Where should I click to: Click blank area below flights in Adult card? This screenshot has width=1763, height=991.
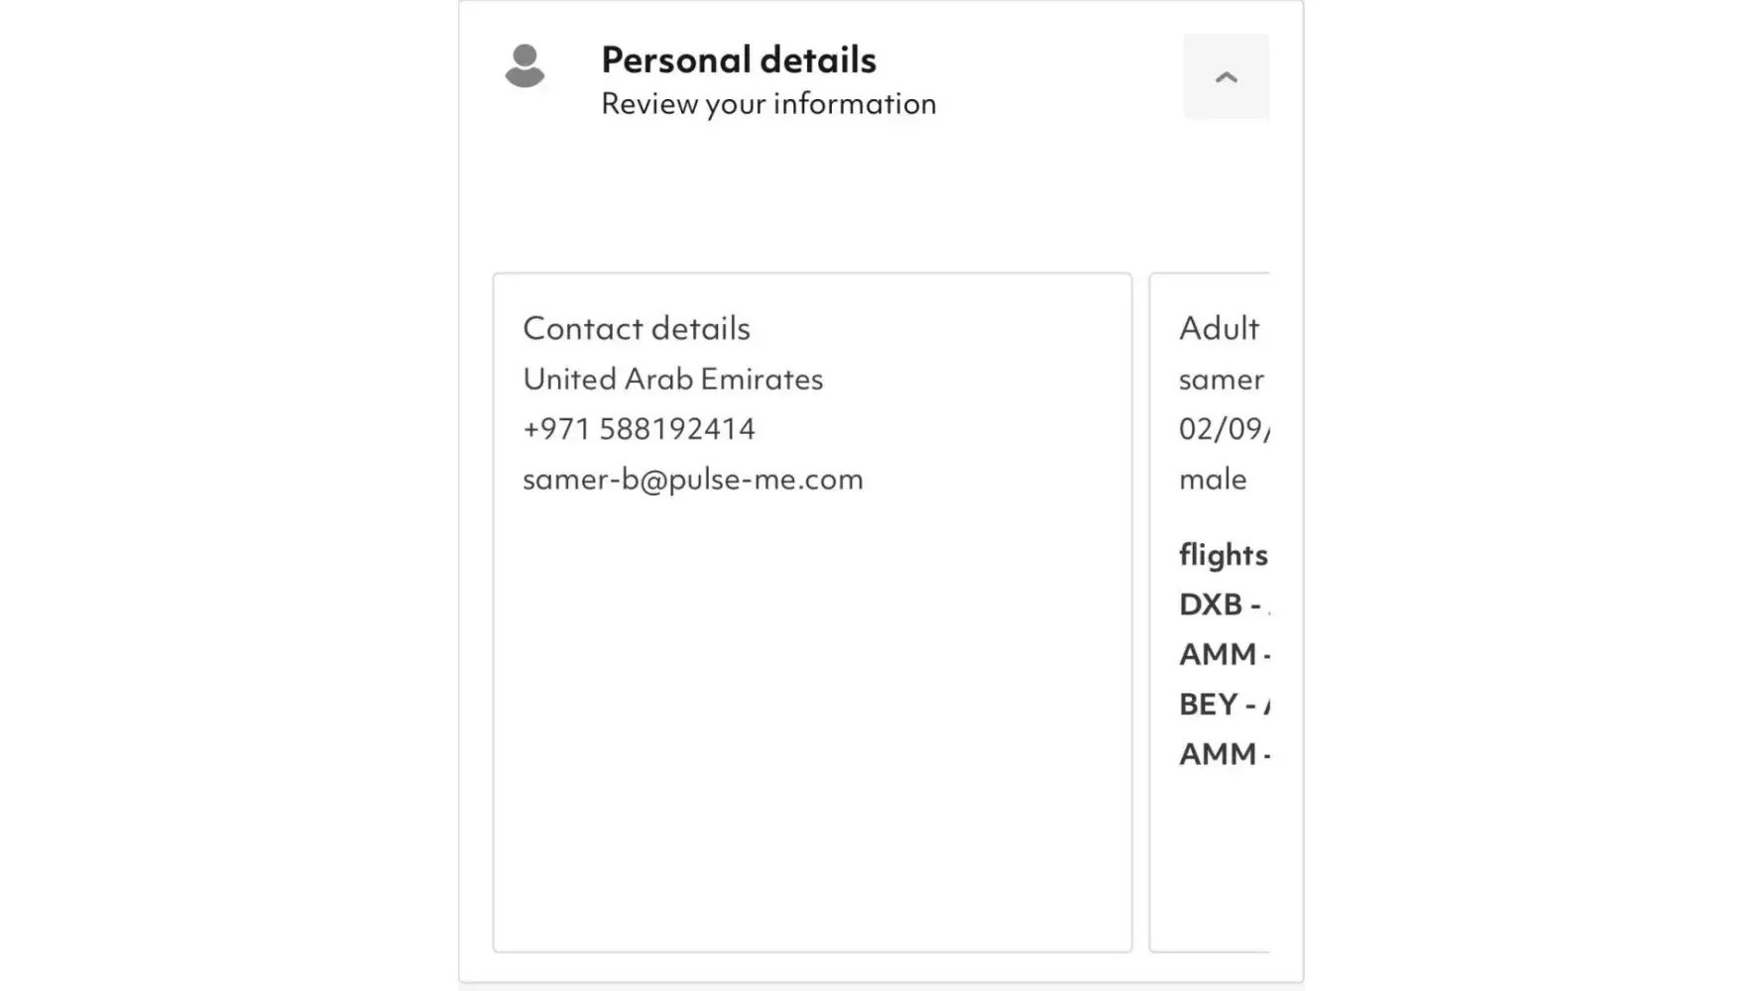(1210, 862)
